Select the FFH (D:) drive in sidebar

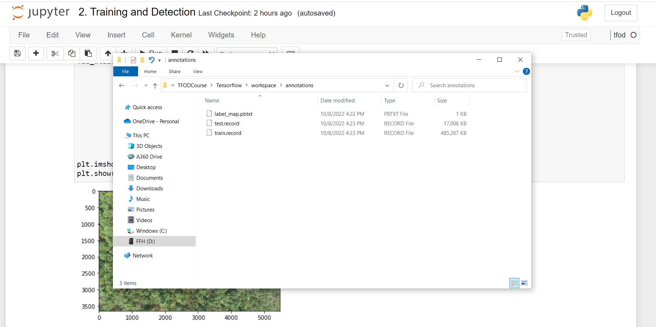(x=146, y=241)
